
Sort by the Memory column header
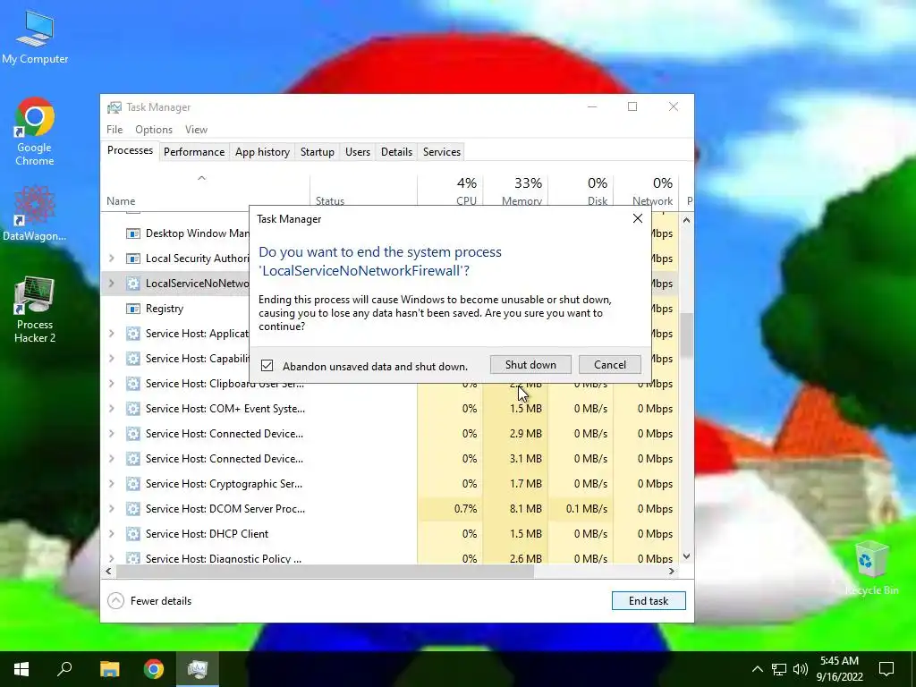tap(515, 191)
